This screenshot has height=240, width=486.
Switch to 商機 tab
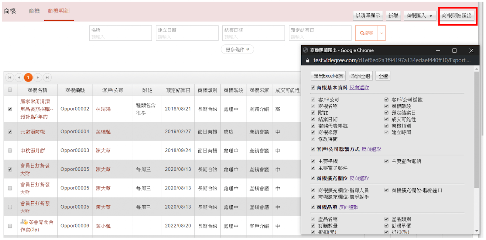(x=34, y=11)
